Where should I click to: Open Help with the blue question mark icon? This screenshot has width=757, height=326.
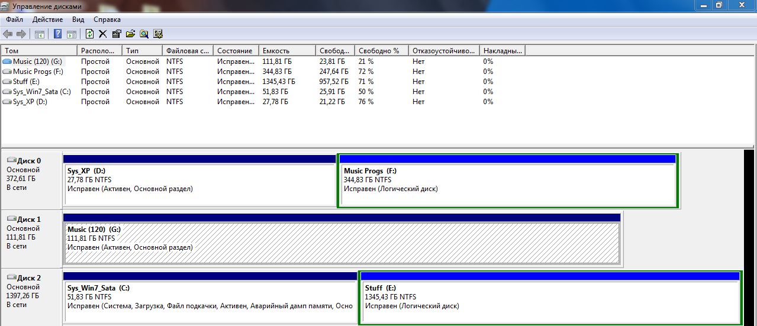click(58, 34)
